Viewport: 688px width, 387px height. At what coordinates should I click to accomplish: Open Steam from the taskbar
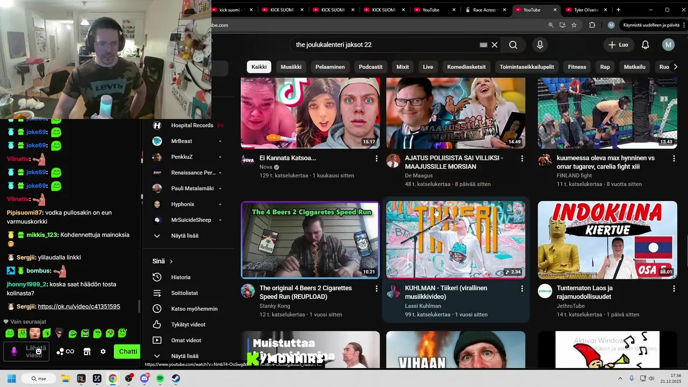(176, 378)
